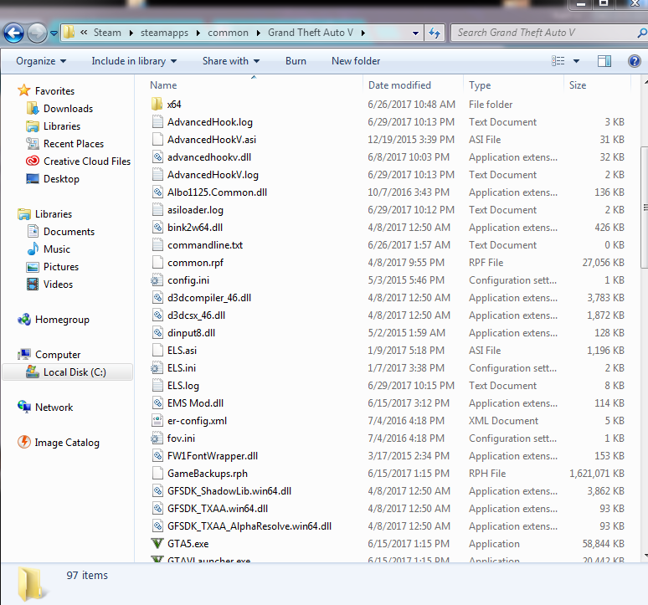Viewport: 648px width, 605px height.
Task: Open Downloads in Favorites
Action: pos(68,109)
